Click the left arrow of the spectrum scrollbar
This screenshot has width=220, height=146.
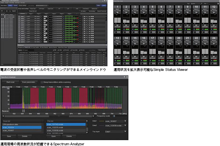click(3, 116)
